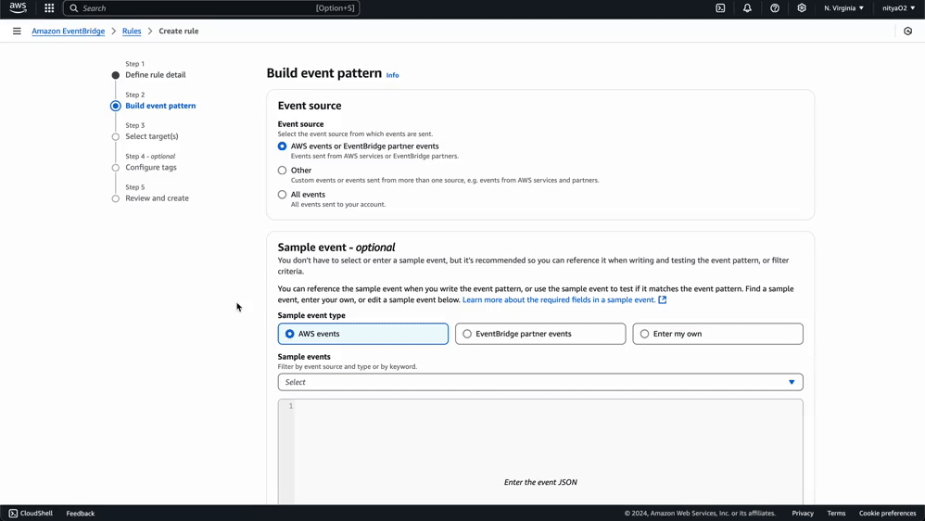Click the external link icon after sample event link
Image resolution: width=925 pixels, height=521 pixels.
coord(663,299)
